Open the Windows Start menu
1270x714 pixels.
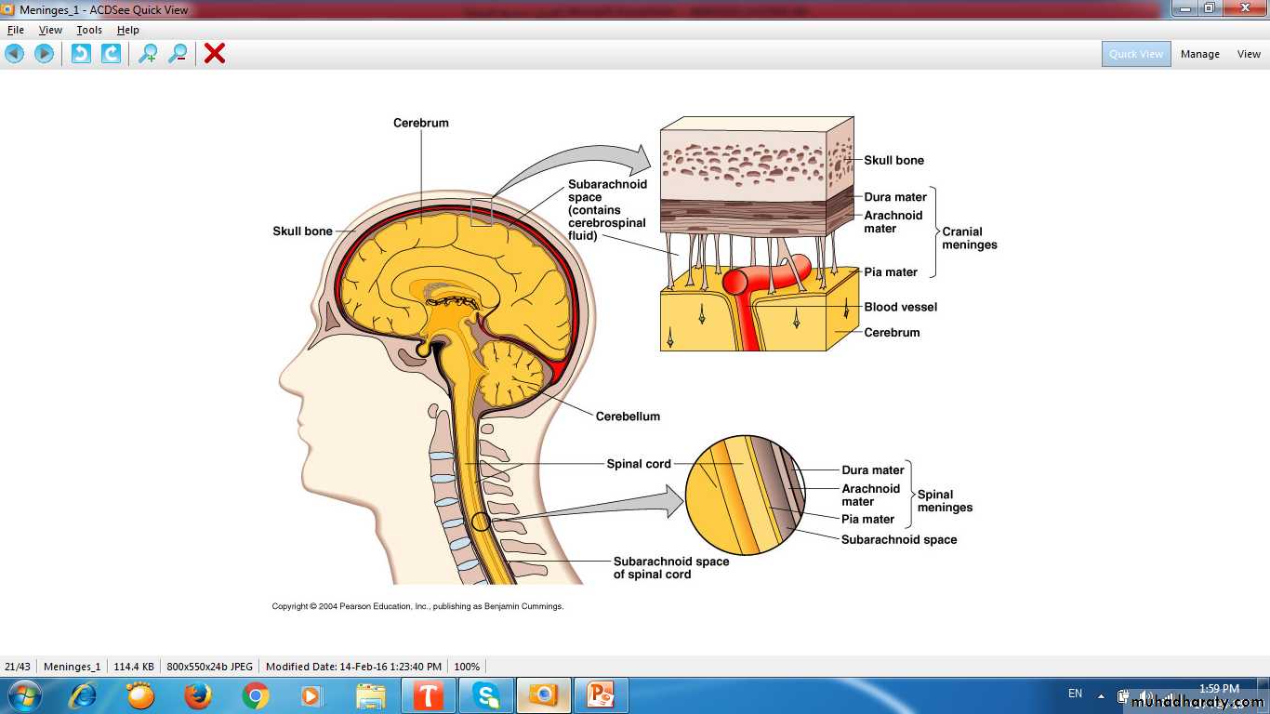(23, 695)
